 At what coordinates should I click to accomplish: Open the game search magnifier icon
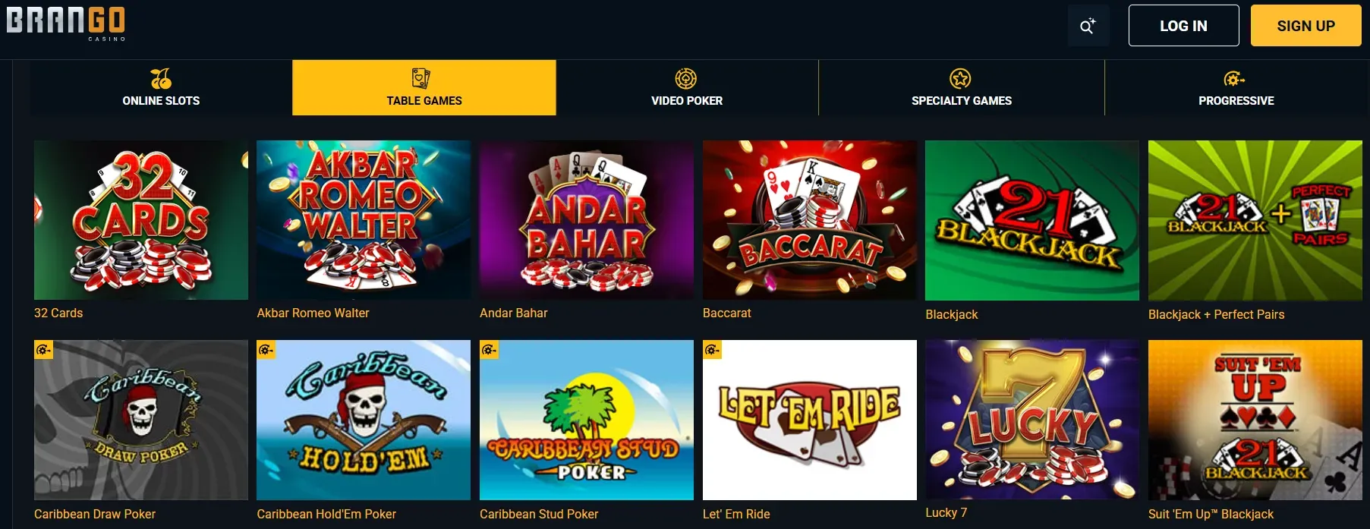coord(1088,25)
